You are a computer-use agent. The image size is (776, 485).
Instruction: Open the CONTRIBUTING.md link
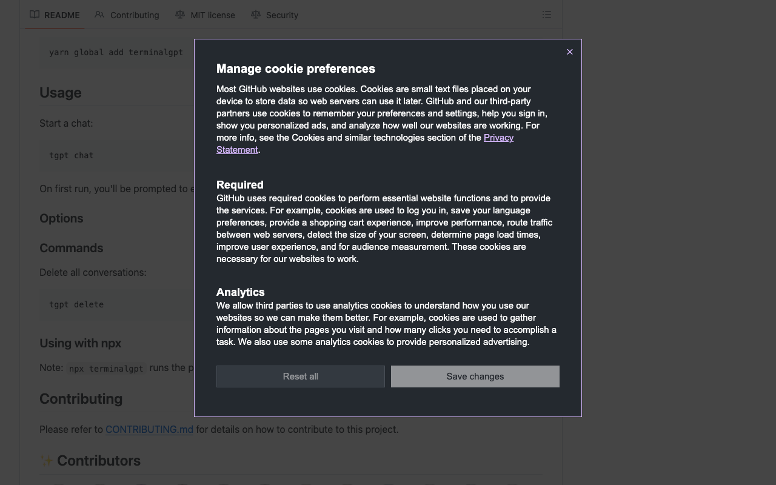149,429
